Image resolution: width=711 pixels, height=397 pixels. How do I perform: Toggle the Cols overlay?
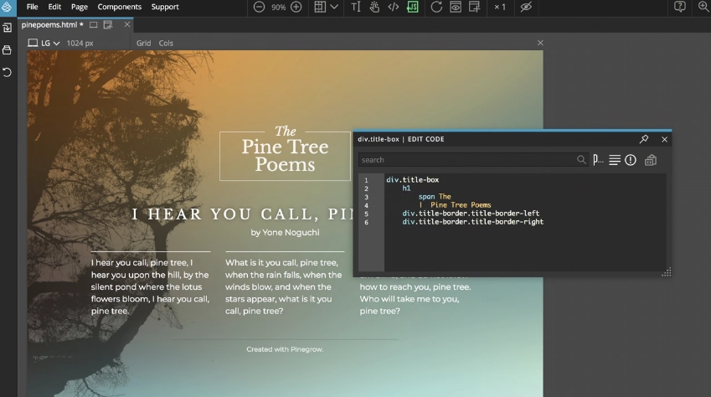(166, 43)
